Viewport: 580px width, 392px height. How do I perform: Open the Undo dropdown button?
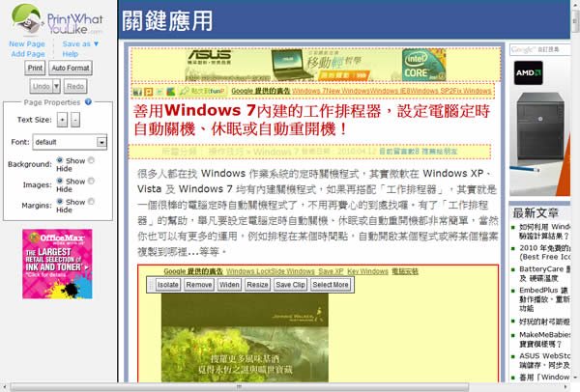tap(57, 87)
